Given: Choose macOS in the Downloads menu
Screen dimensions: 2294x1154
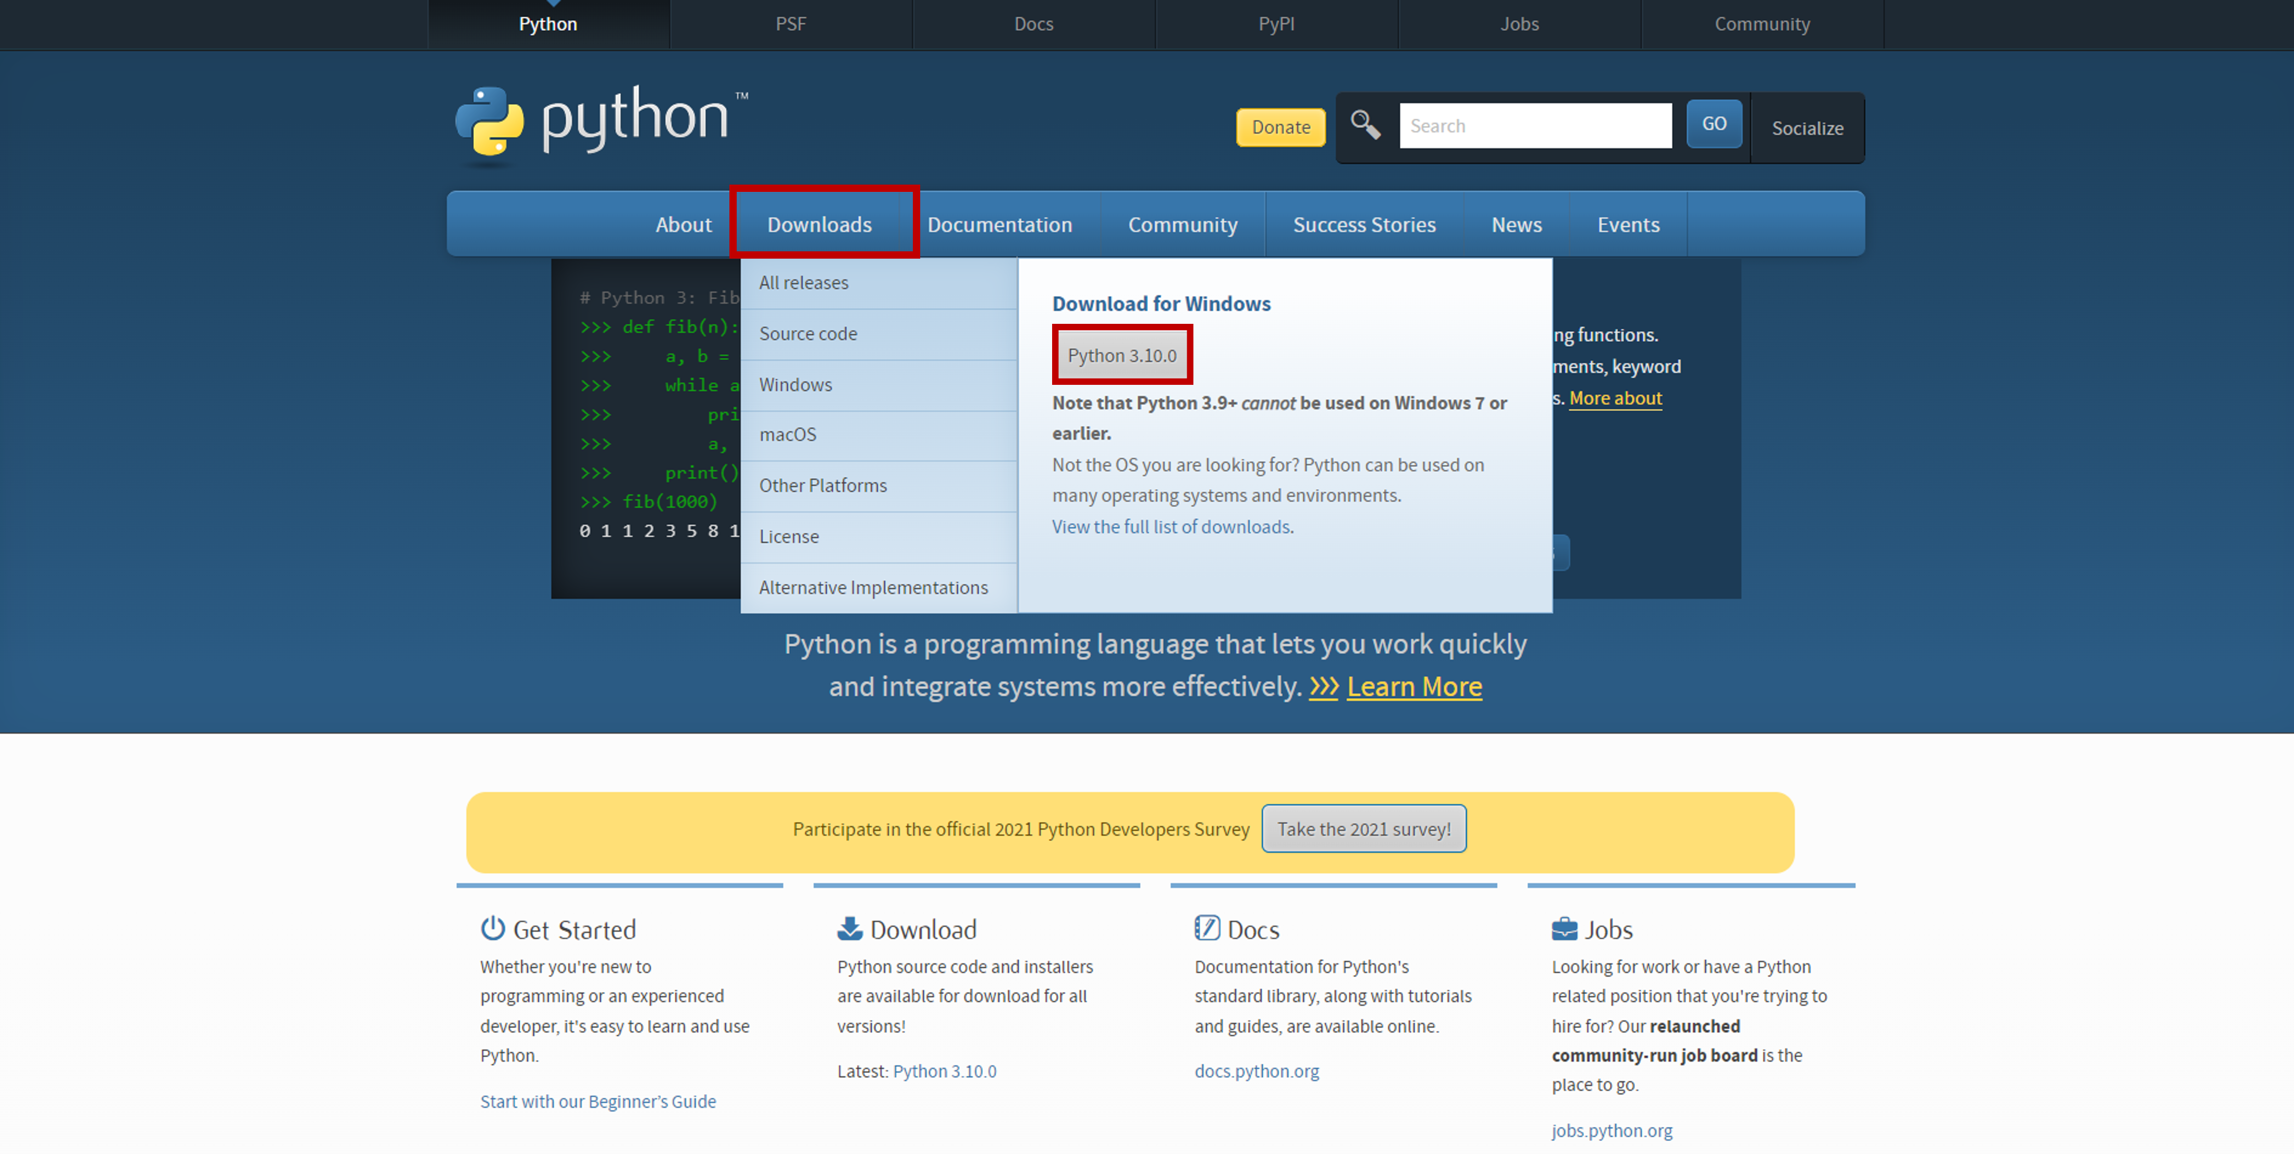Looking at the screenshot, I should pyautogui.click(x=787, y=434).
